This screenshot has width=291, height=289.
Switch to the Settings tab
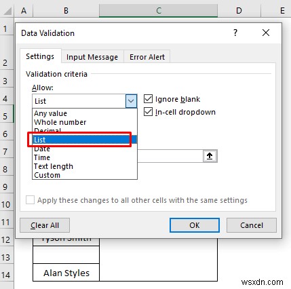pos(40,56)
